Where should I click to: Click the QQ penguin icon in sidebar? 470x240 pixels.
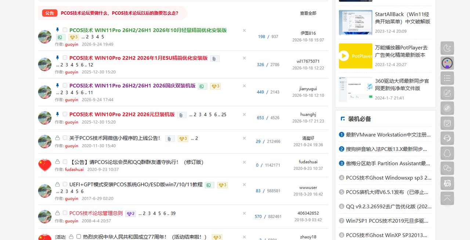coord(447,153)
